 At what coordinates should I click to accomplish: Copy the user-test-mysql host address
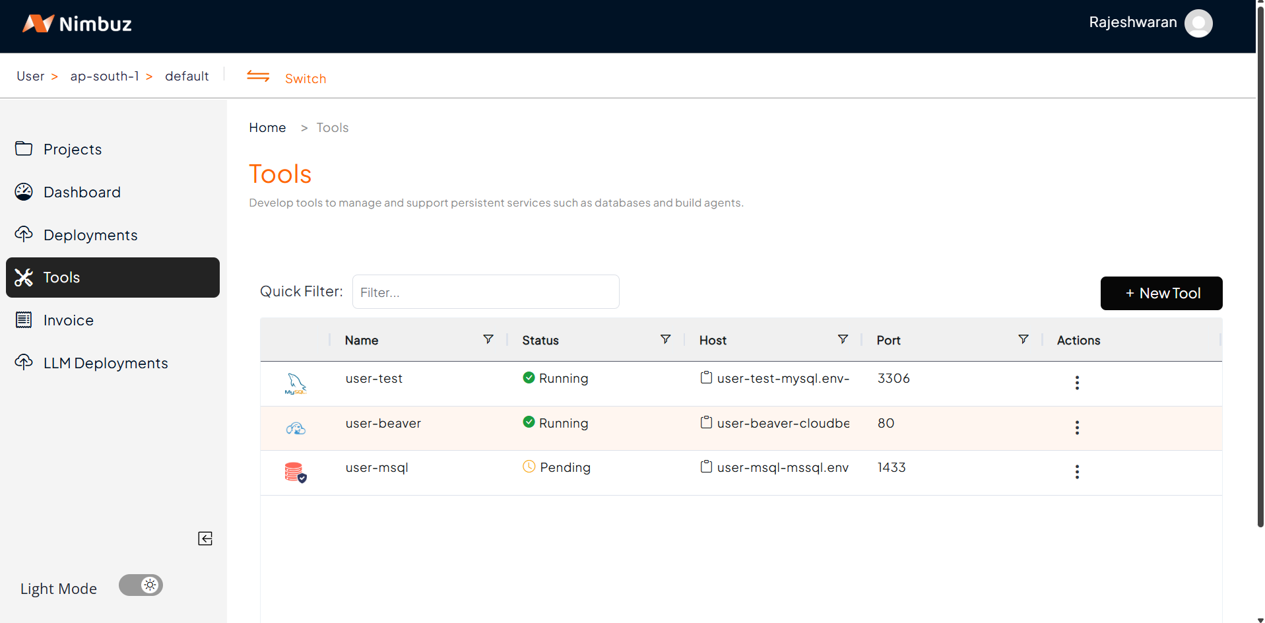pyautogui.click(x=706, y=377)
